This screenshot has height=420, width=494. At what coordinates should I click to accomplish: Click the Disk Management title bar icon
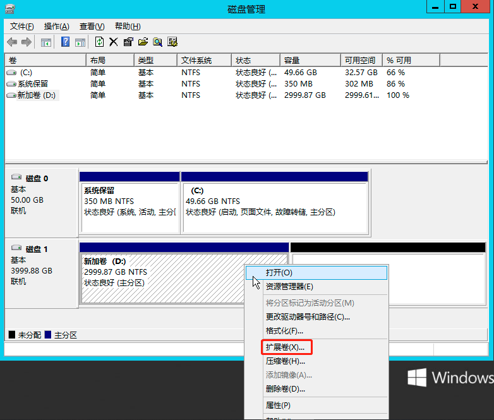pos(9,9)
